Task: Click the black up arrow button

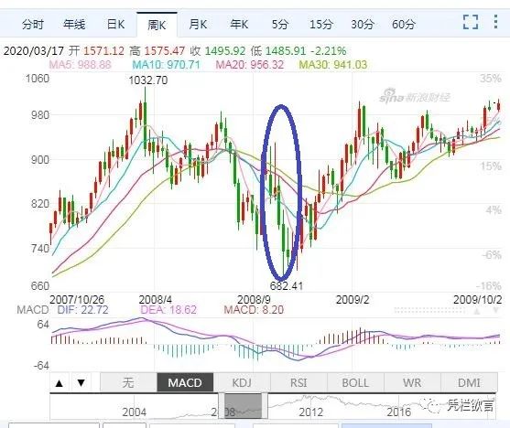Action: click(x=60, y=383)
